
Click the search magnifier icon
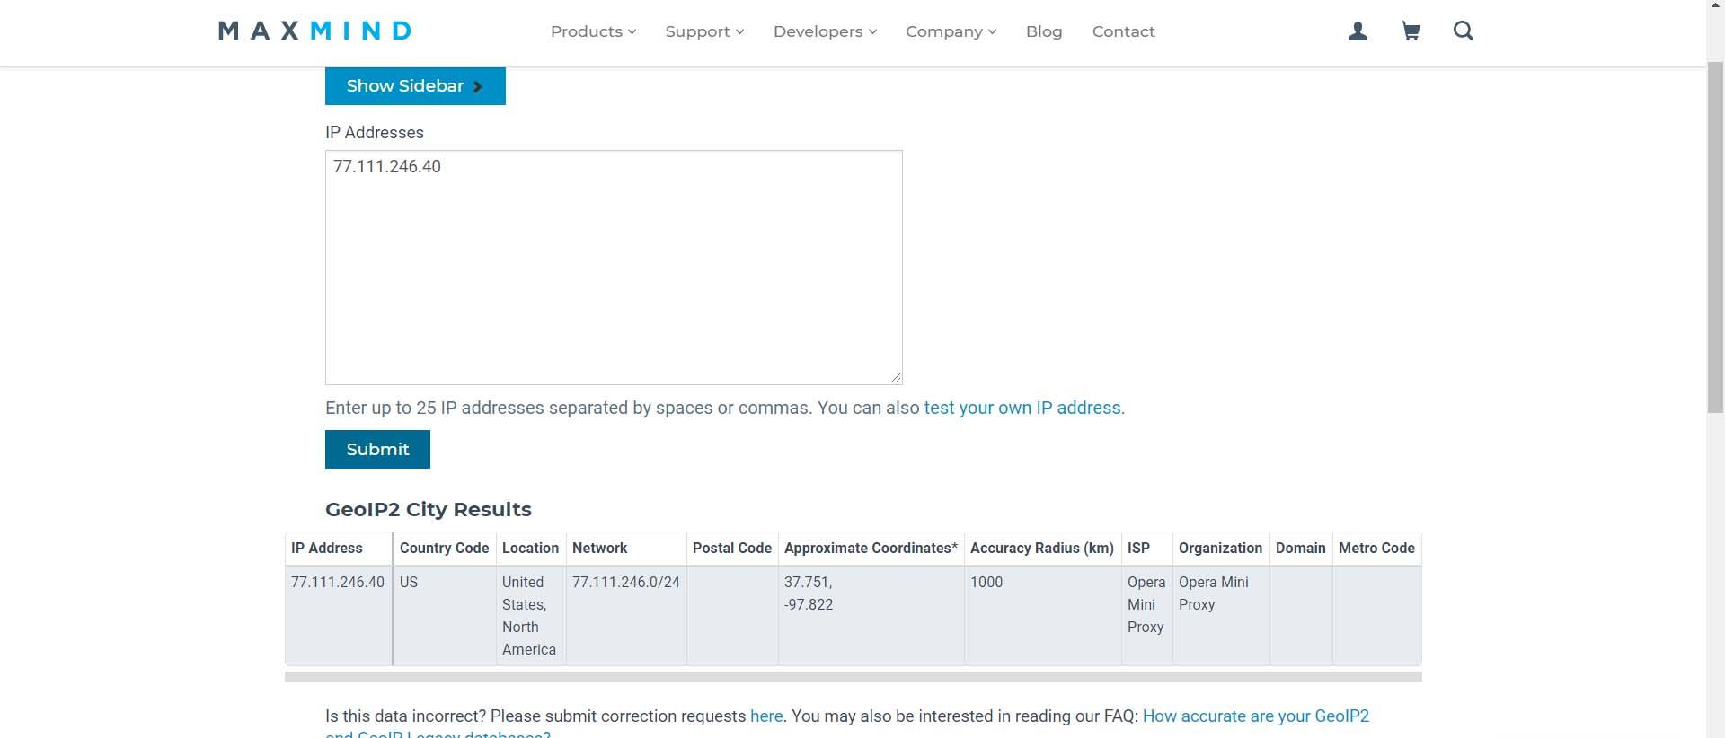1463,31
